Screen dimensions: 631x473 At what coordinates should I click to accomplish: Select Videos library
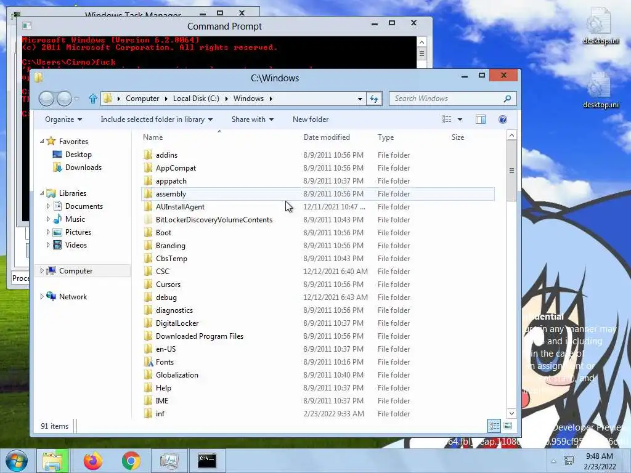tap(76, 245)
